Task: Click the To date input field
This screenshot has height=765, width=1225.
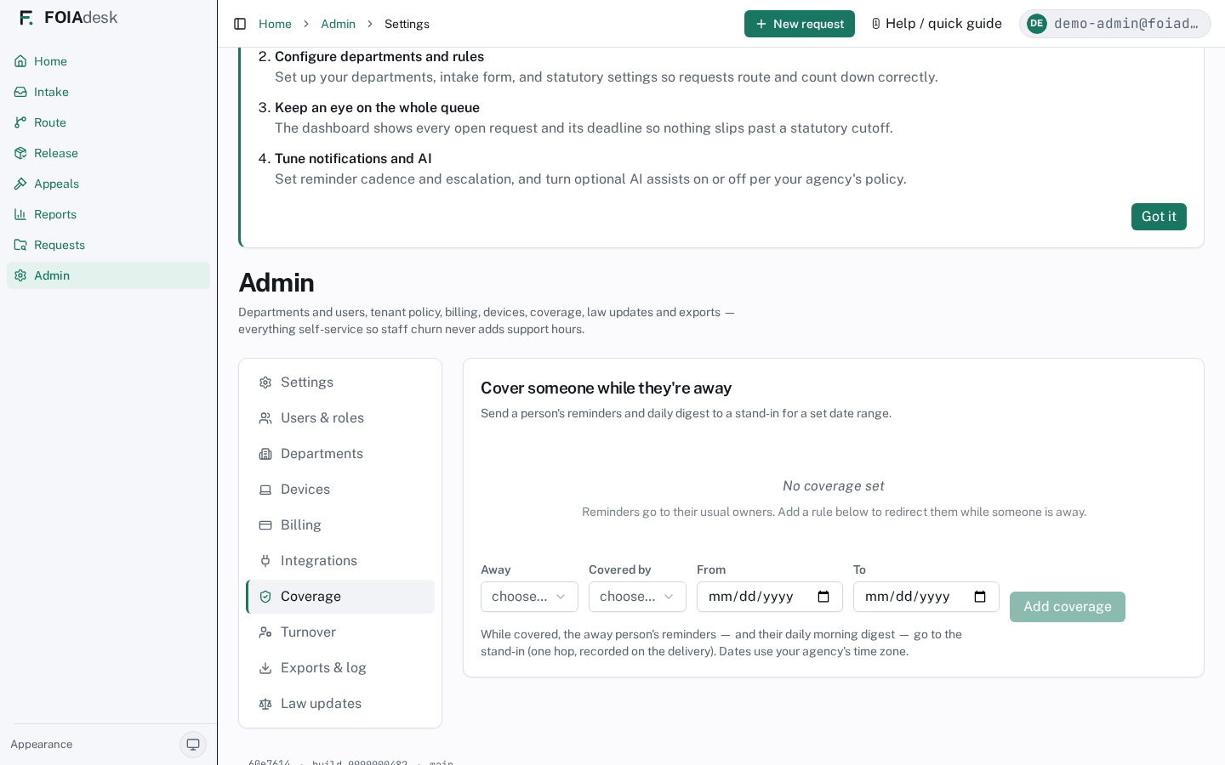Action: pos(926,597)
